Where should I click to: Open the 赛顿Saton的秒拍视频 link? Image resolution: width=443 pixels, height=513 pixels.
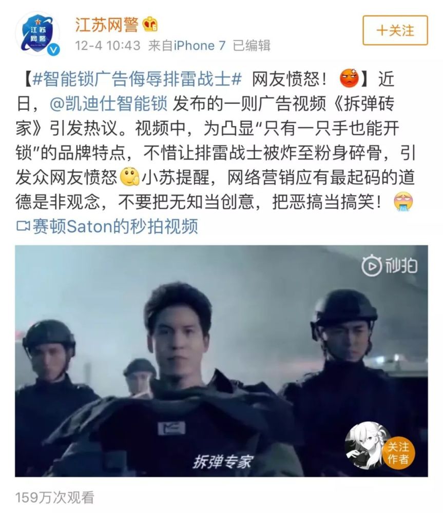tap(115, 226)
